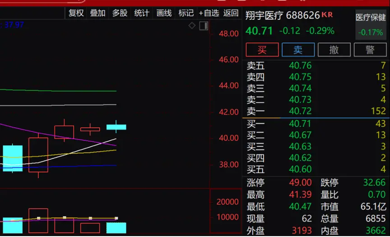
Task: Activate the 画线 drawing tool
Action: [x=164, y=13]
